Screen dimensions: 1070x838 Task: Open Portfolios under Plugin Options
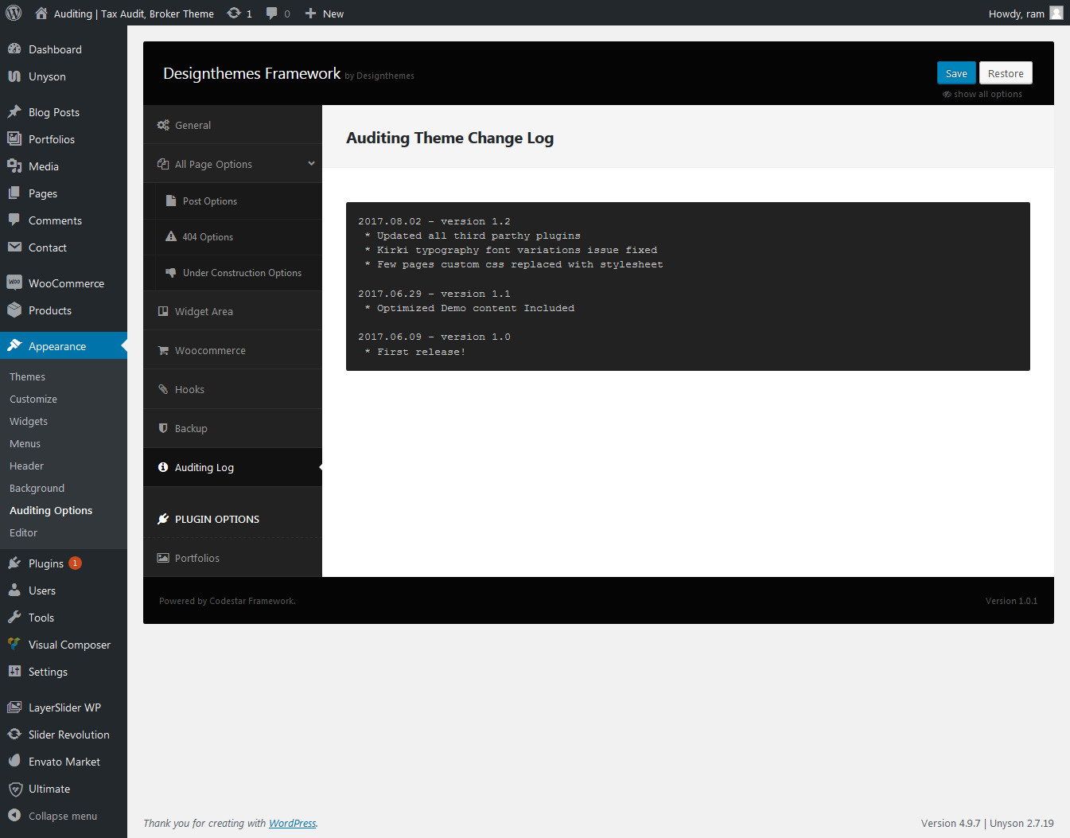coord(232,558)
